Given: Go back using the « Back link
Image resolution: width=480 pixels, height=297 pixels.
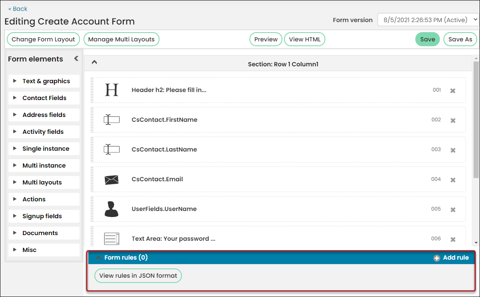Looking at the screenshot, I should 18,9.
